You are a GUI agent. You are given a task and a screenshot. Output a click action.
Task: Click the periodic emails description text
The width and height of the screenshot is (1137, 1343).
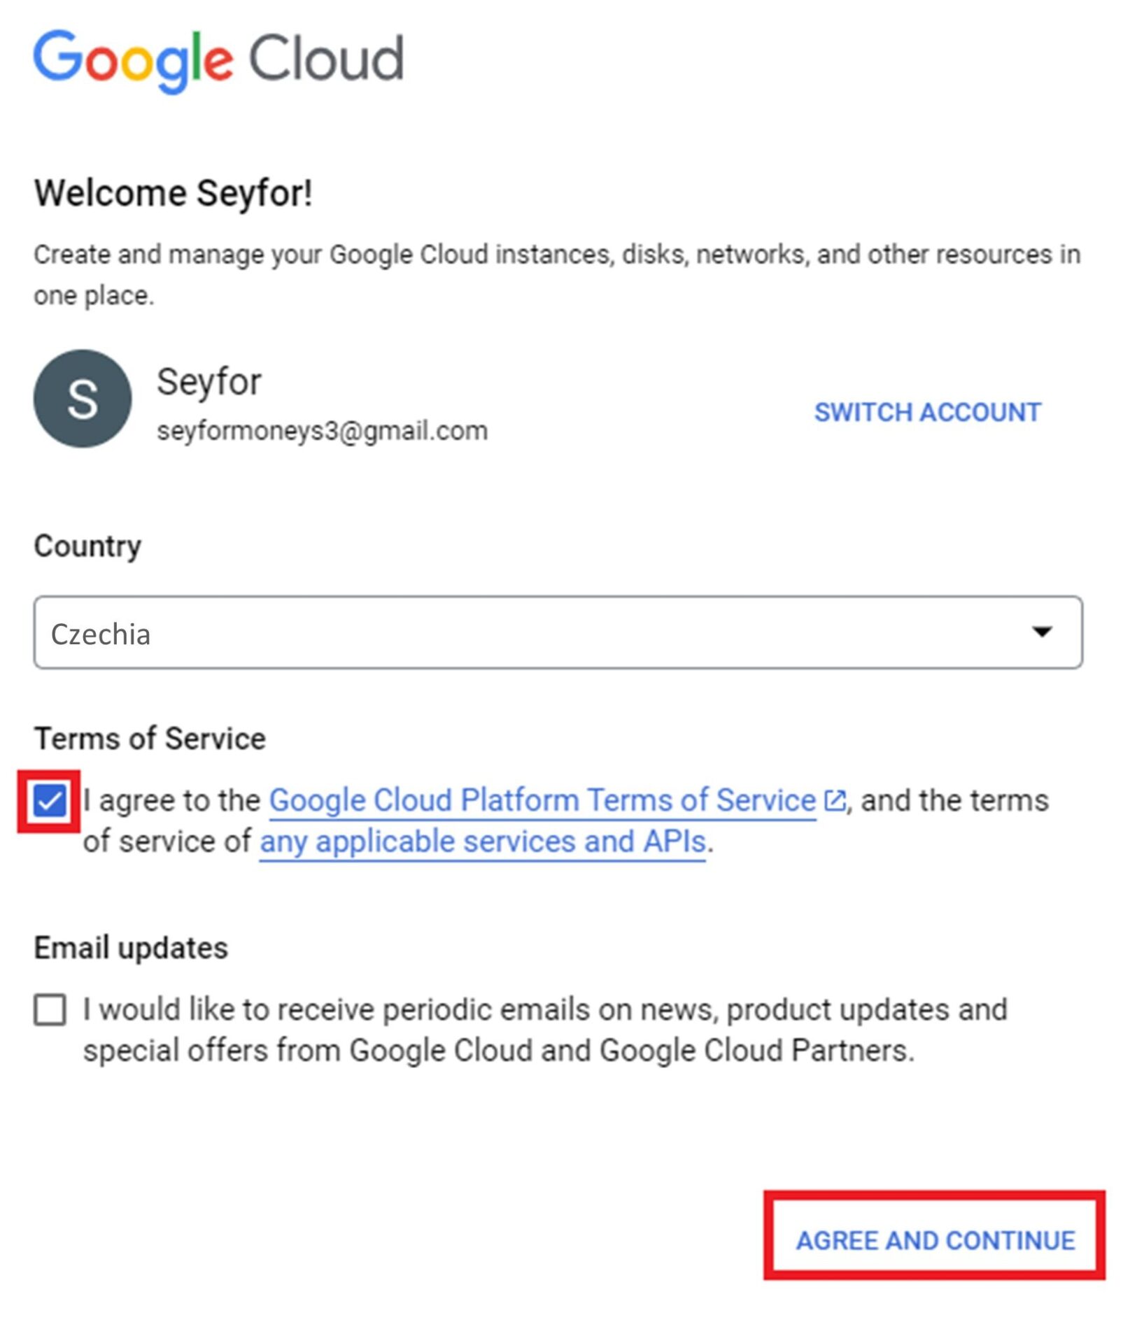pos(545,1030)
